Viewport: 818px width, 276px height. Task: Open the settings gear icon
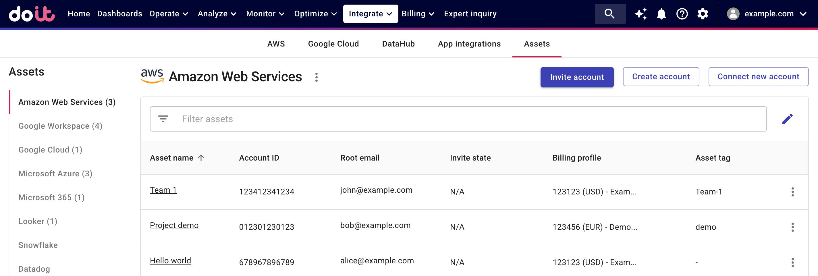click(x=703, y=14)
